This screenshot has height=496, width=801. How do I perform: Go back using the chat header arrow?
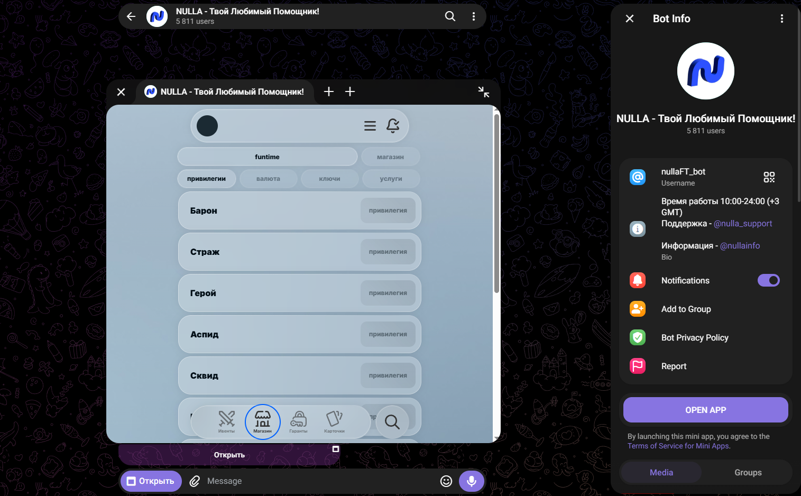pyautogui.click(x=131, y=16)
